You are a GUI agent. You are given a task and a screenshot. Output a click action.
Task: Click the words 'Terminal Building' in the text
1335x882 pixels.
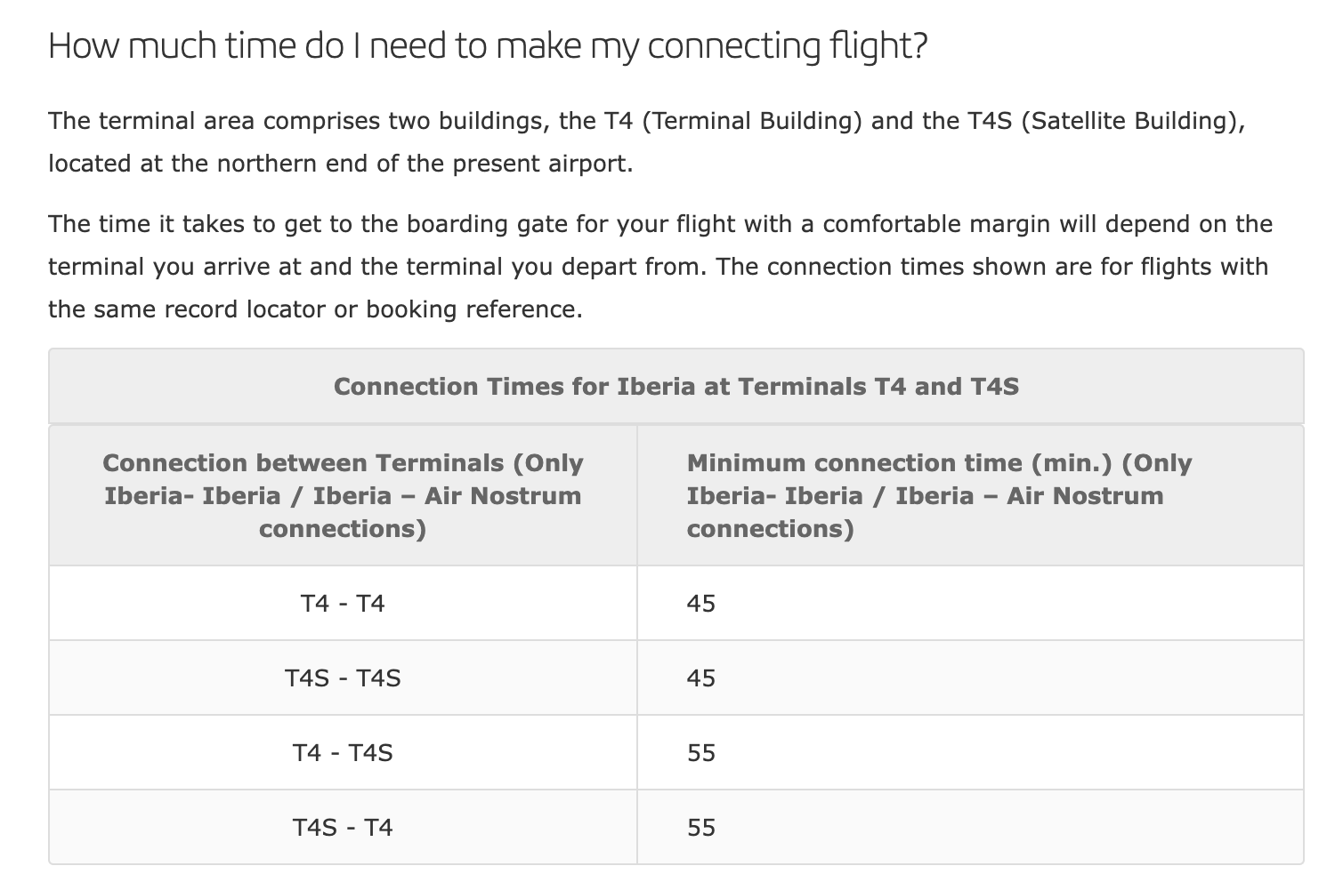(x=751, y=121)
